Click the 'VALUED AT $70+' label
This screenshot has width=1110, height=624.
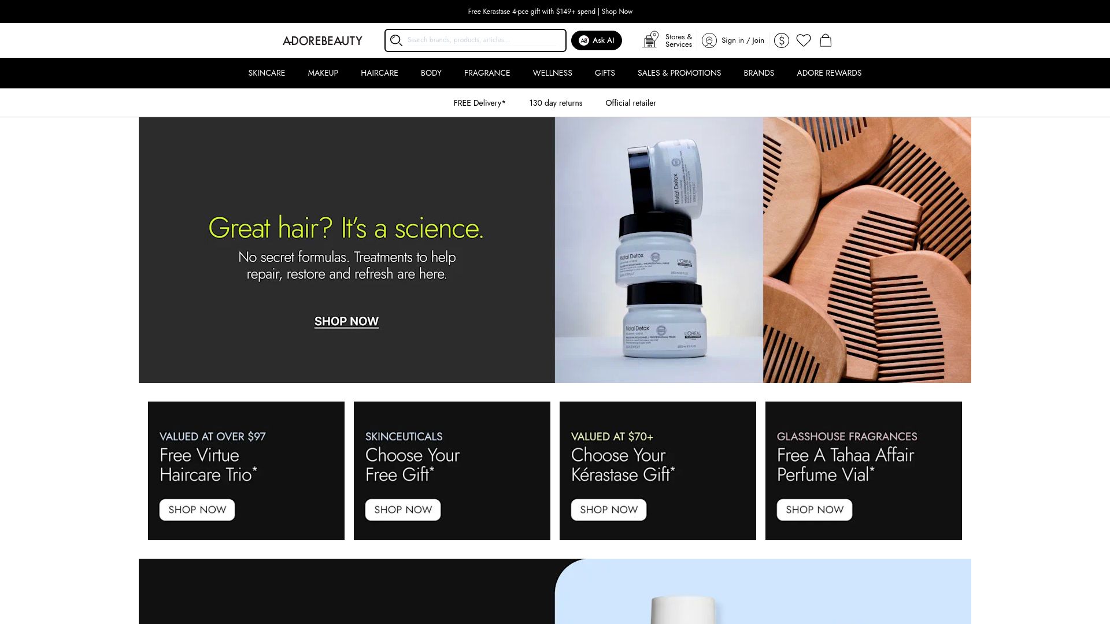[x=612, y=436]
